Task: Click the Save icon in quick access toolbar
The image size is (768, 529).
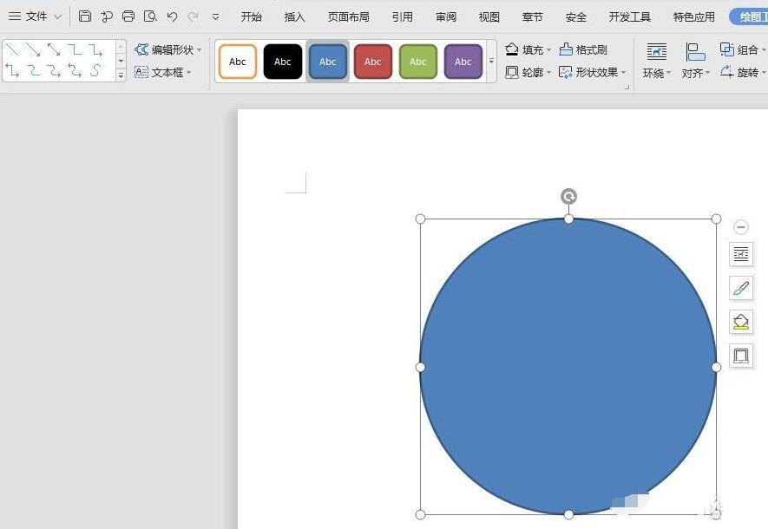Action: pyautogui.click(x=84, y=16)
